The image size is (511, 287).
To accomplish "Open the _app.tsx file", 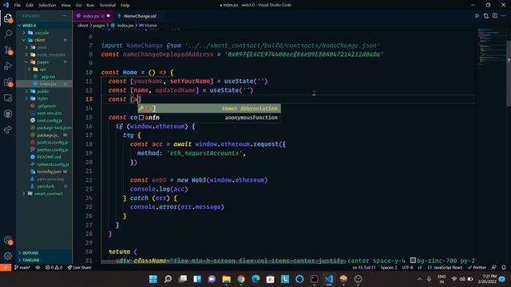I will click(x=44, y=77).
